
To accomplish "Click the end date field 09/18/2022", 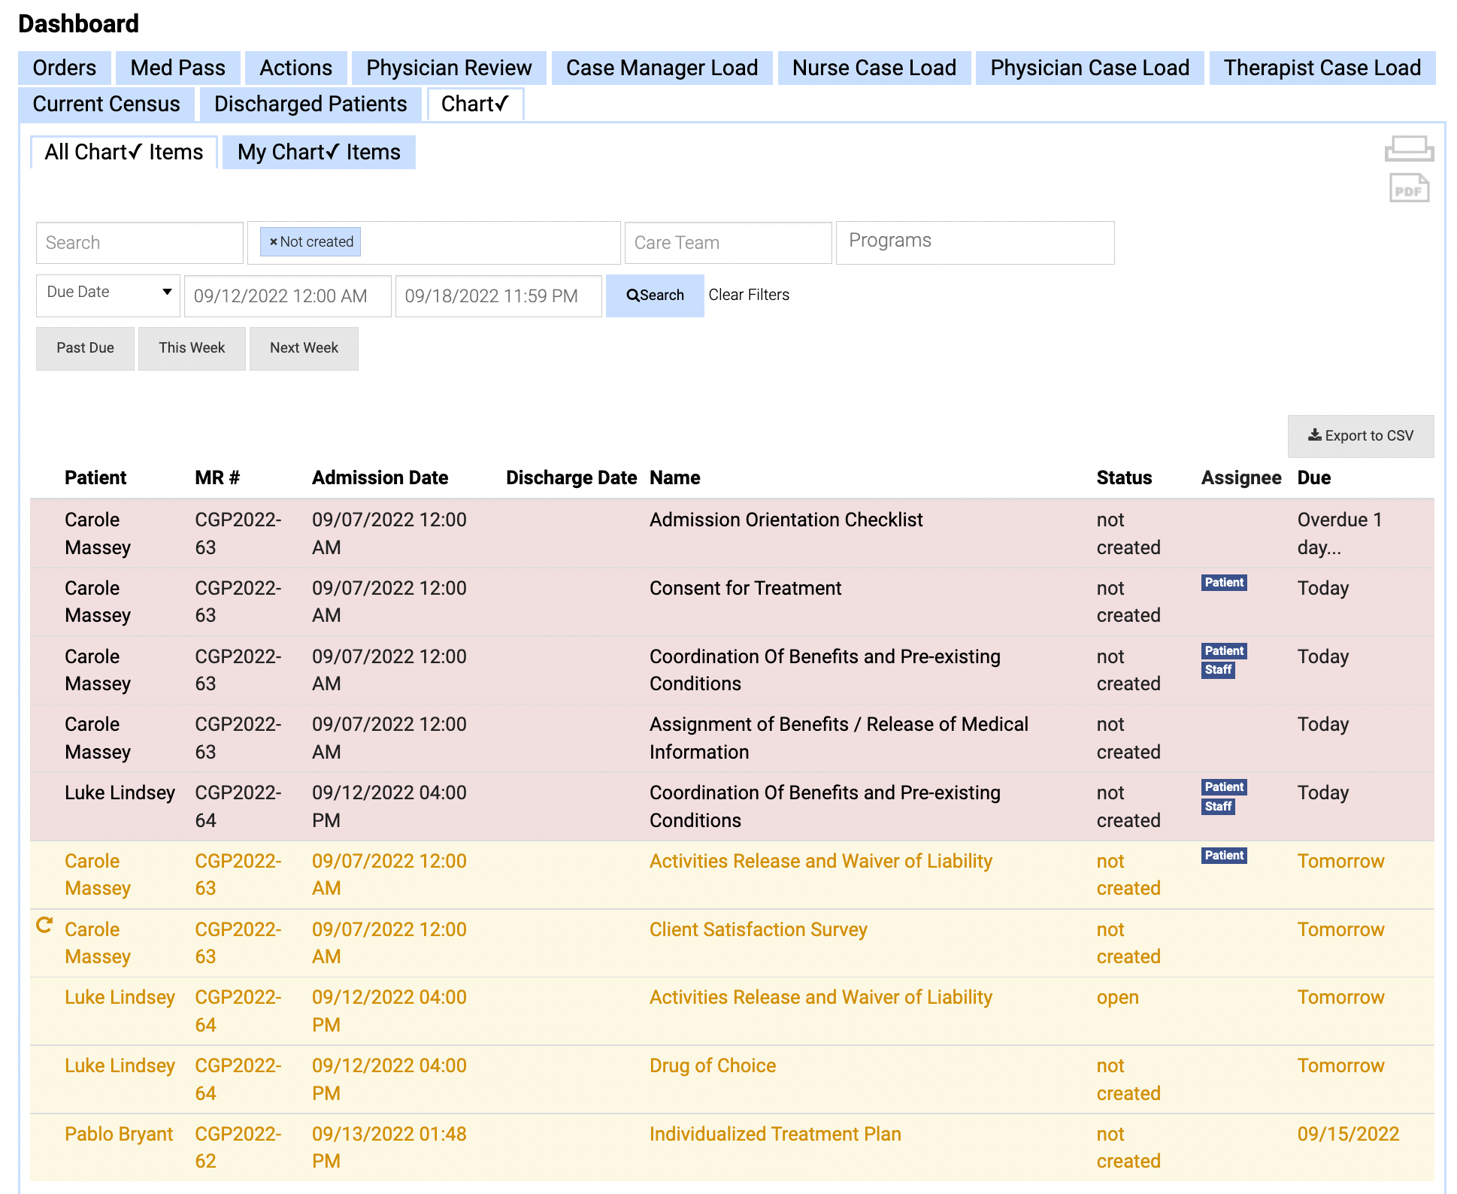I will tap(498, 295).
